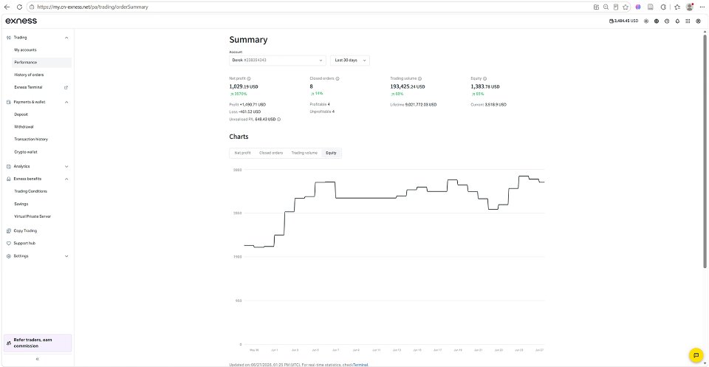Open the Last 30 days period dropdown

tap(350, 60)
